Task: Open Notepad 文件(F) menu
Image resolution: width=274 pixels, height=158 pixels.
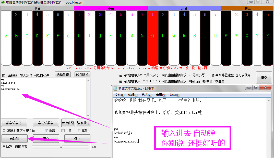Action: pos(120,95)
